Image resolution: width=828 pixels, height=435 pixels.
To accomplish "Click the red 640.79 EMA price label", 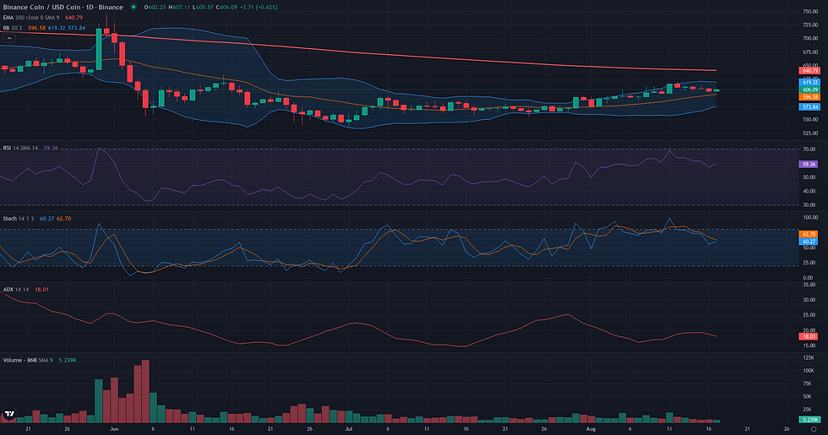I will 809,70.
